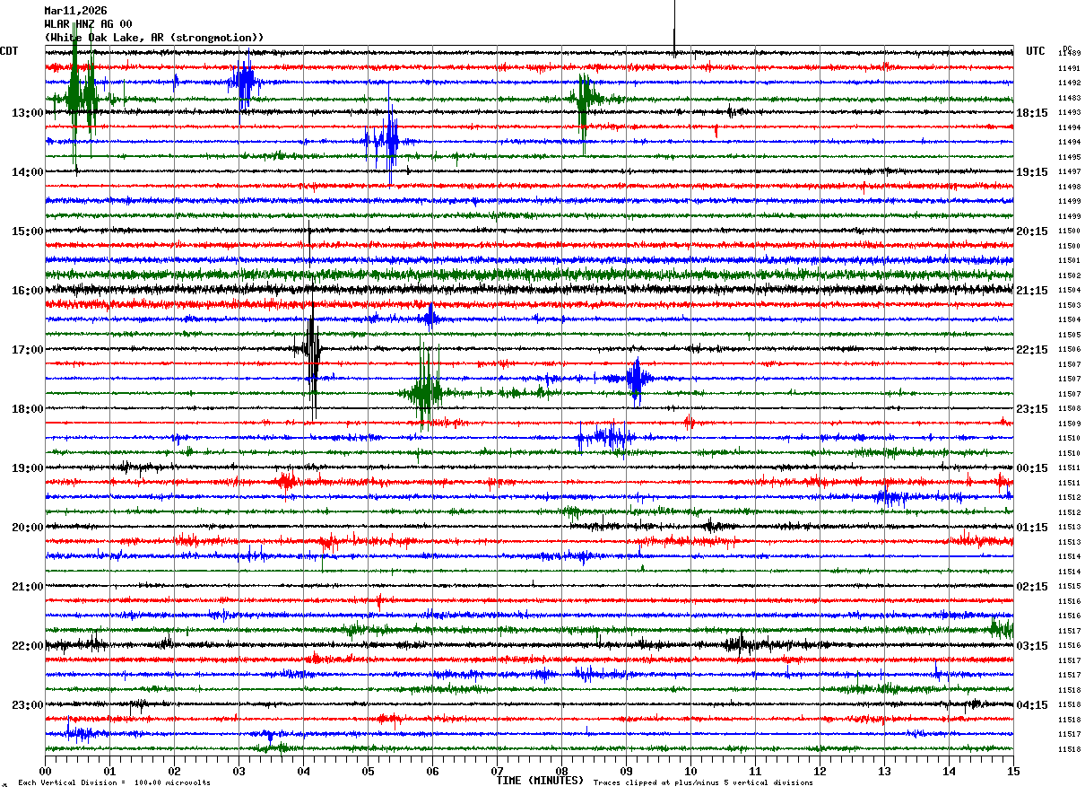Click the "UTC" timezone label
Screen dimensions: 1085x795
click(x=1036, y=51)
